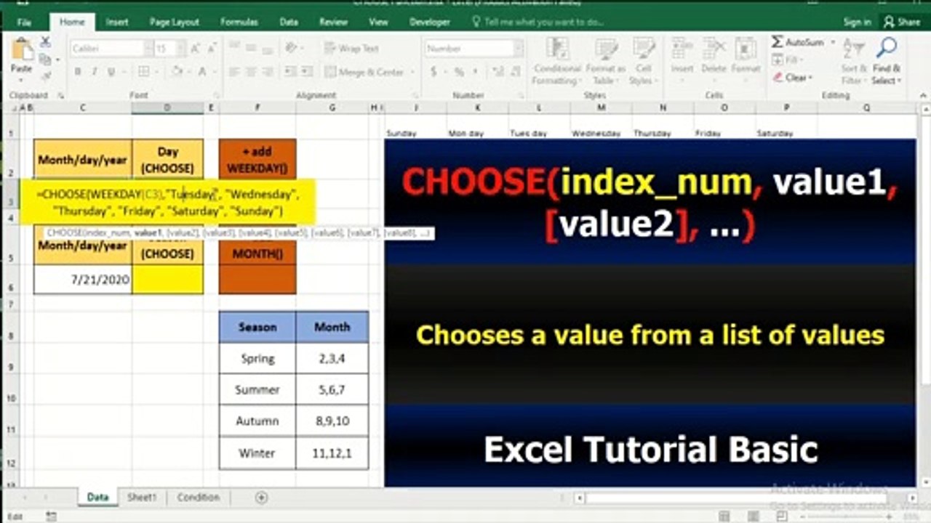Click the Paste clipboard icon
Screen dimensions: 931x523
pos(22,49)
